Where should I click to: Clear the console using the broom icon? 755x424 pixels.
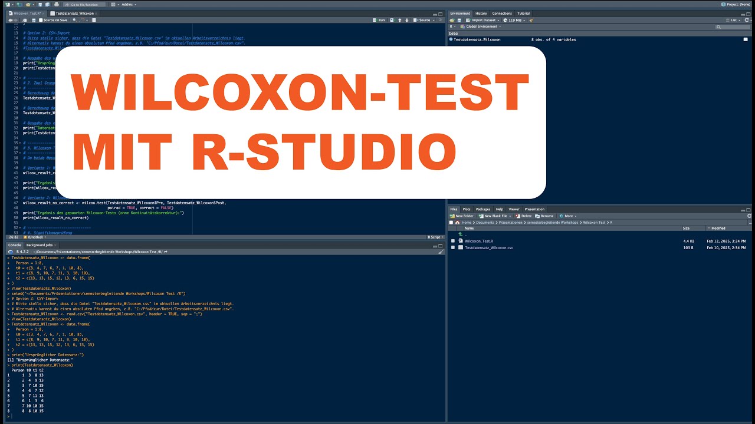(441, 251)
